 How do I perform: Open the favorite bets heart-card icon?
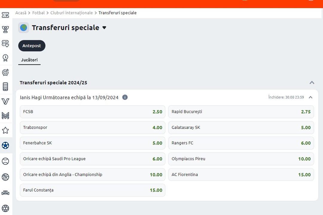click(x=5, y=44)
